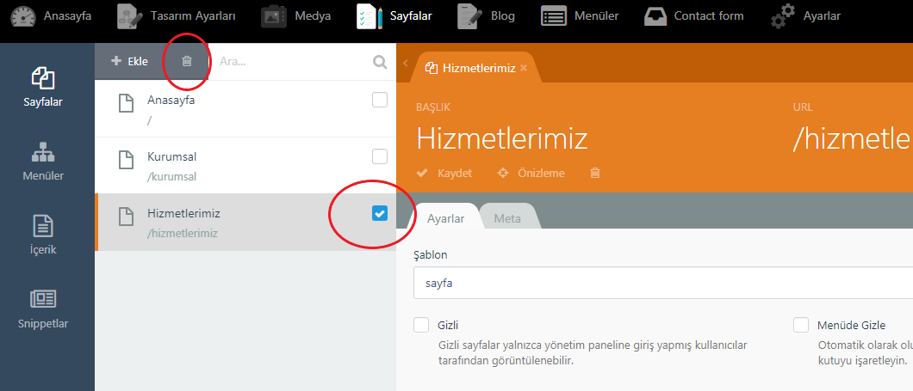This screenshot has height=391, width=913.
Task: Open Menüler in top navigation bar
Action: [580, 16]
